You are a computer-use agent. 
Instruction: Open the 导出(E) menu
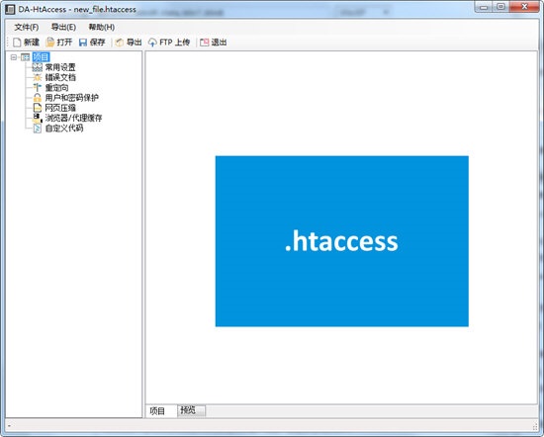[x=63, y=27]
